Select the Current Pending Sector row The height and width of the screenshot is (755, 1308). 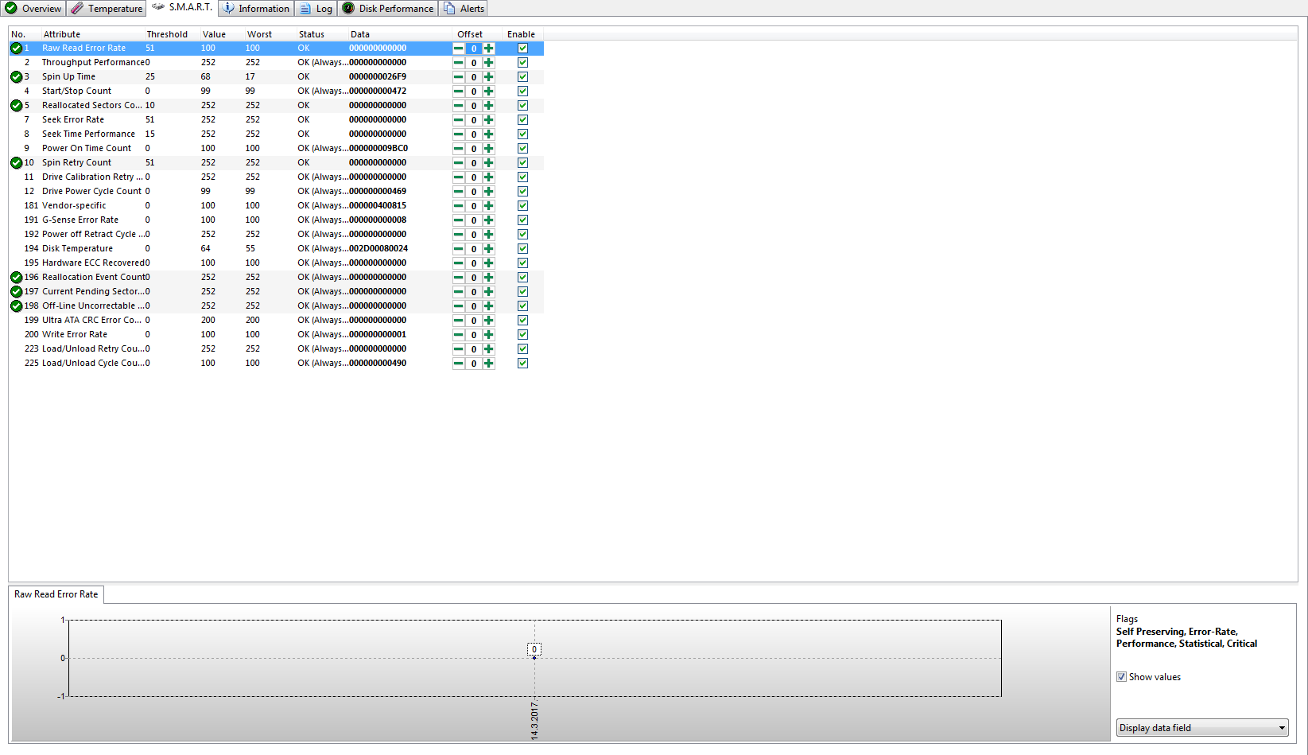point(93,292)
